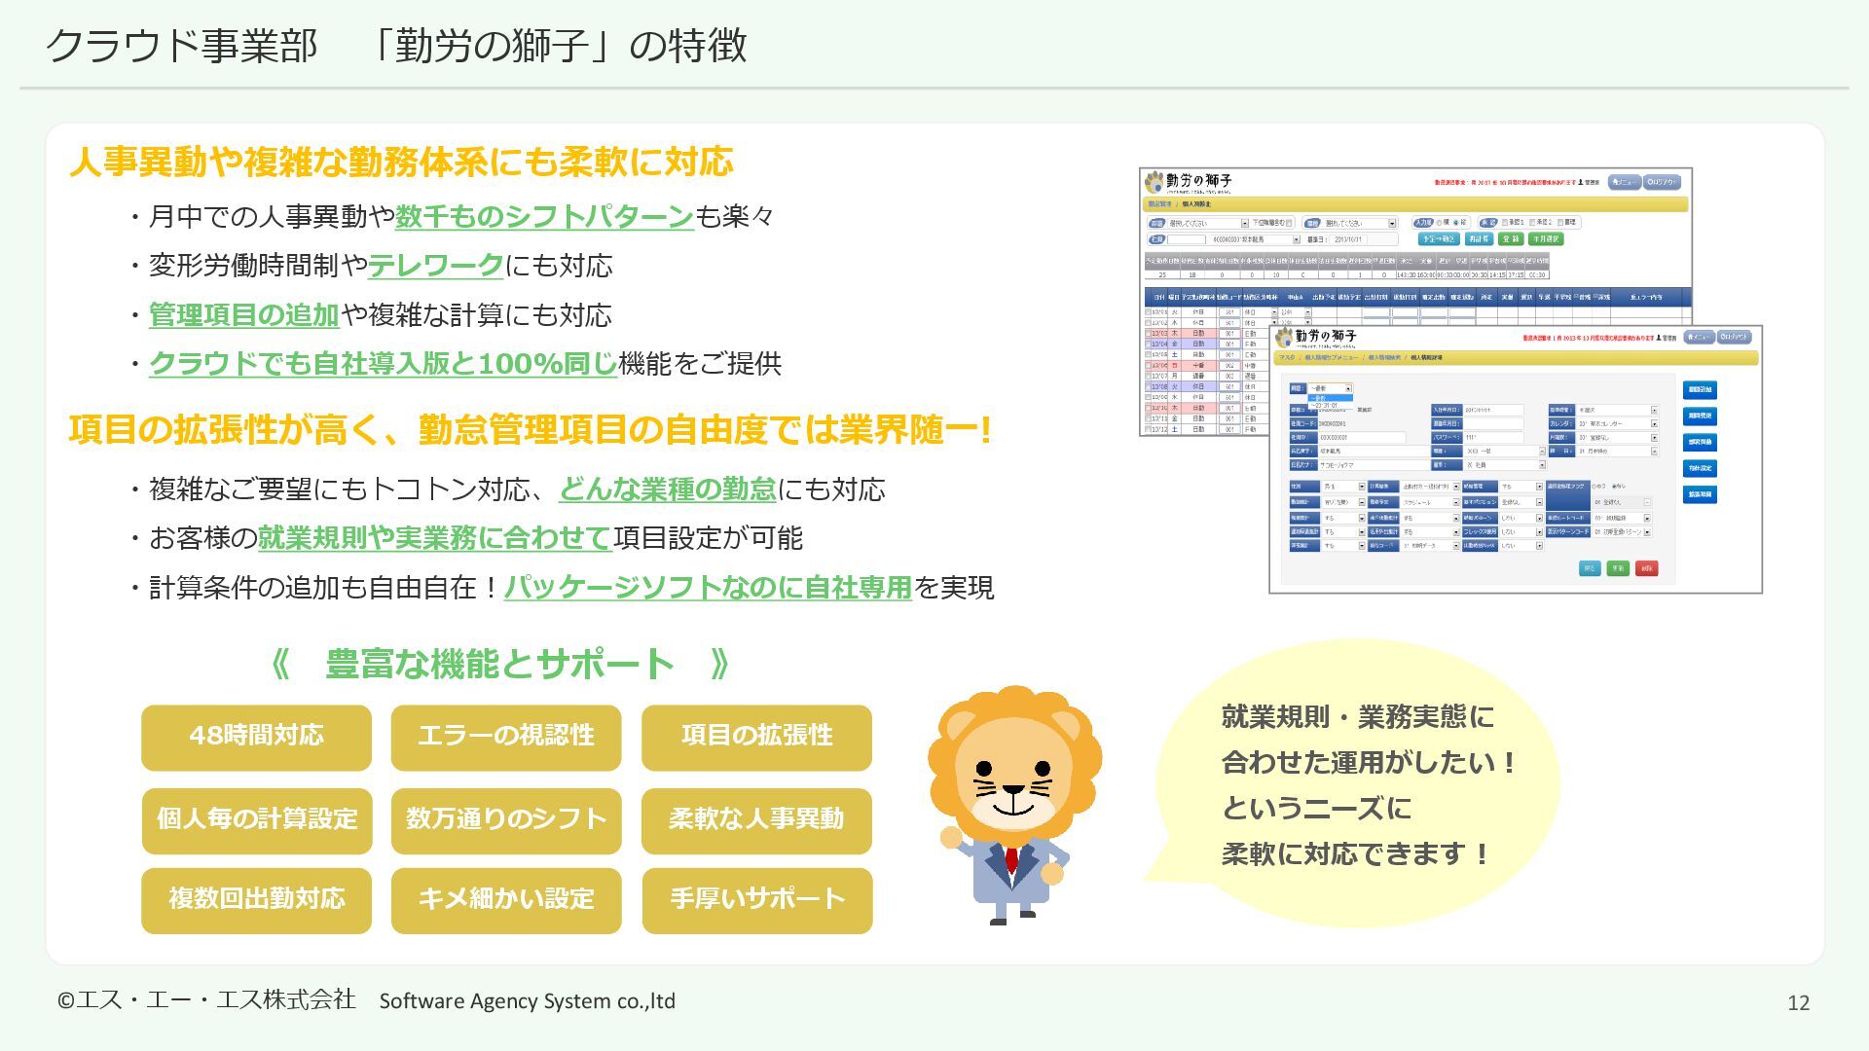
Task: Click the bottom blue side button in front screenshot
Action: coord(1700,494)
